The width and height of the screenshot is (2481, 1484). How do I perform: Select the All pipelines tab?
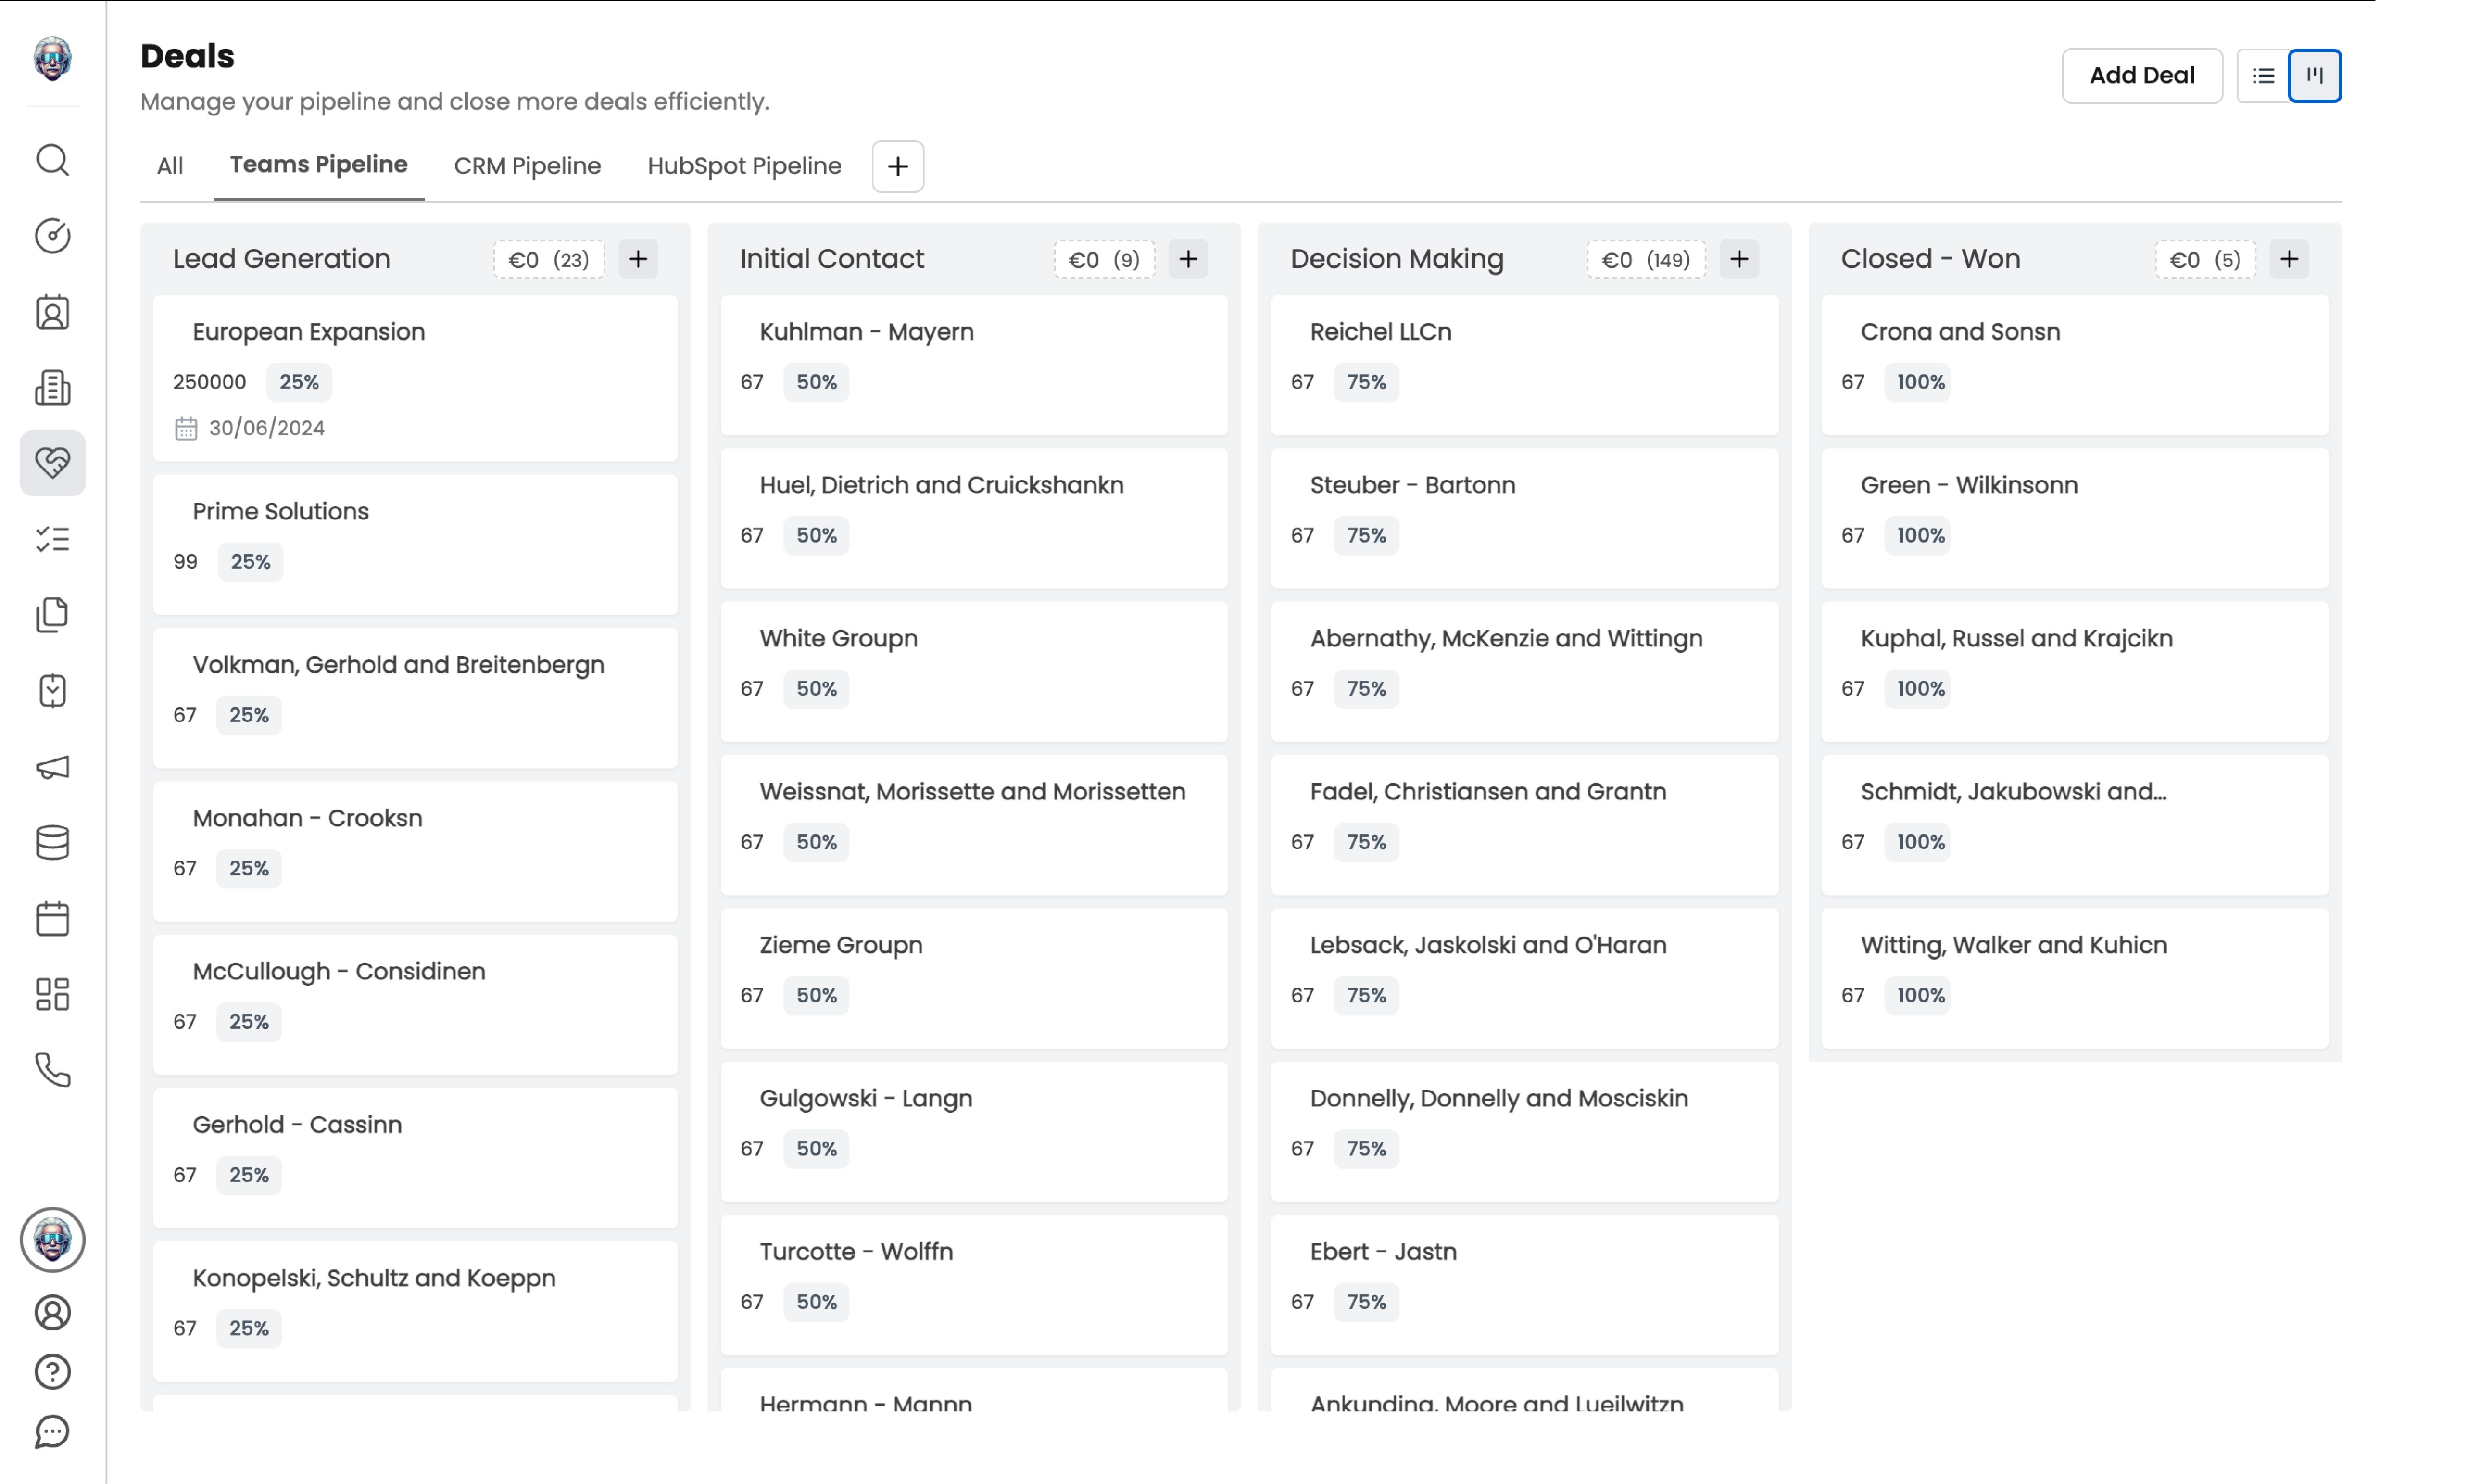point(170,166)
